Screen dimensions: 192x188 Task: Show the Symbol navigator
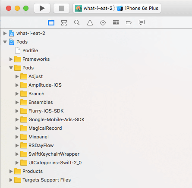click(64, 22)
